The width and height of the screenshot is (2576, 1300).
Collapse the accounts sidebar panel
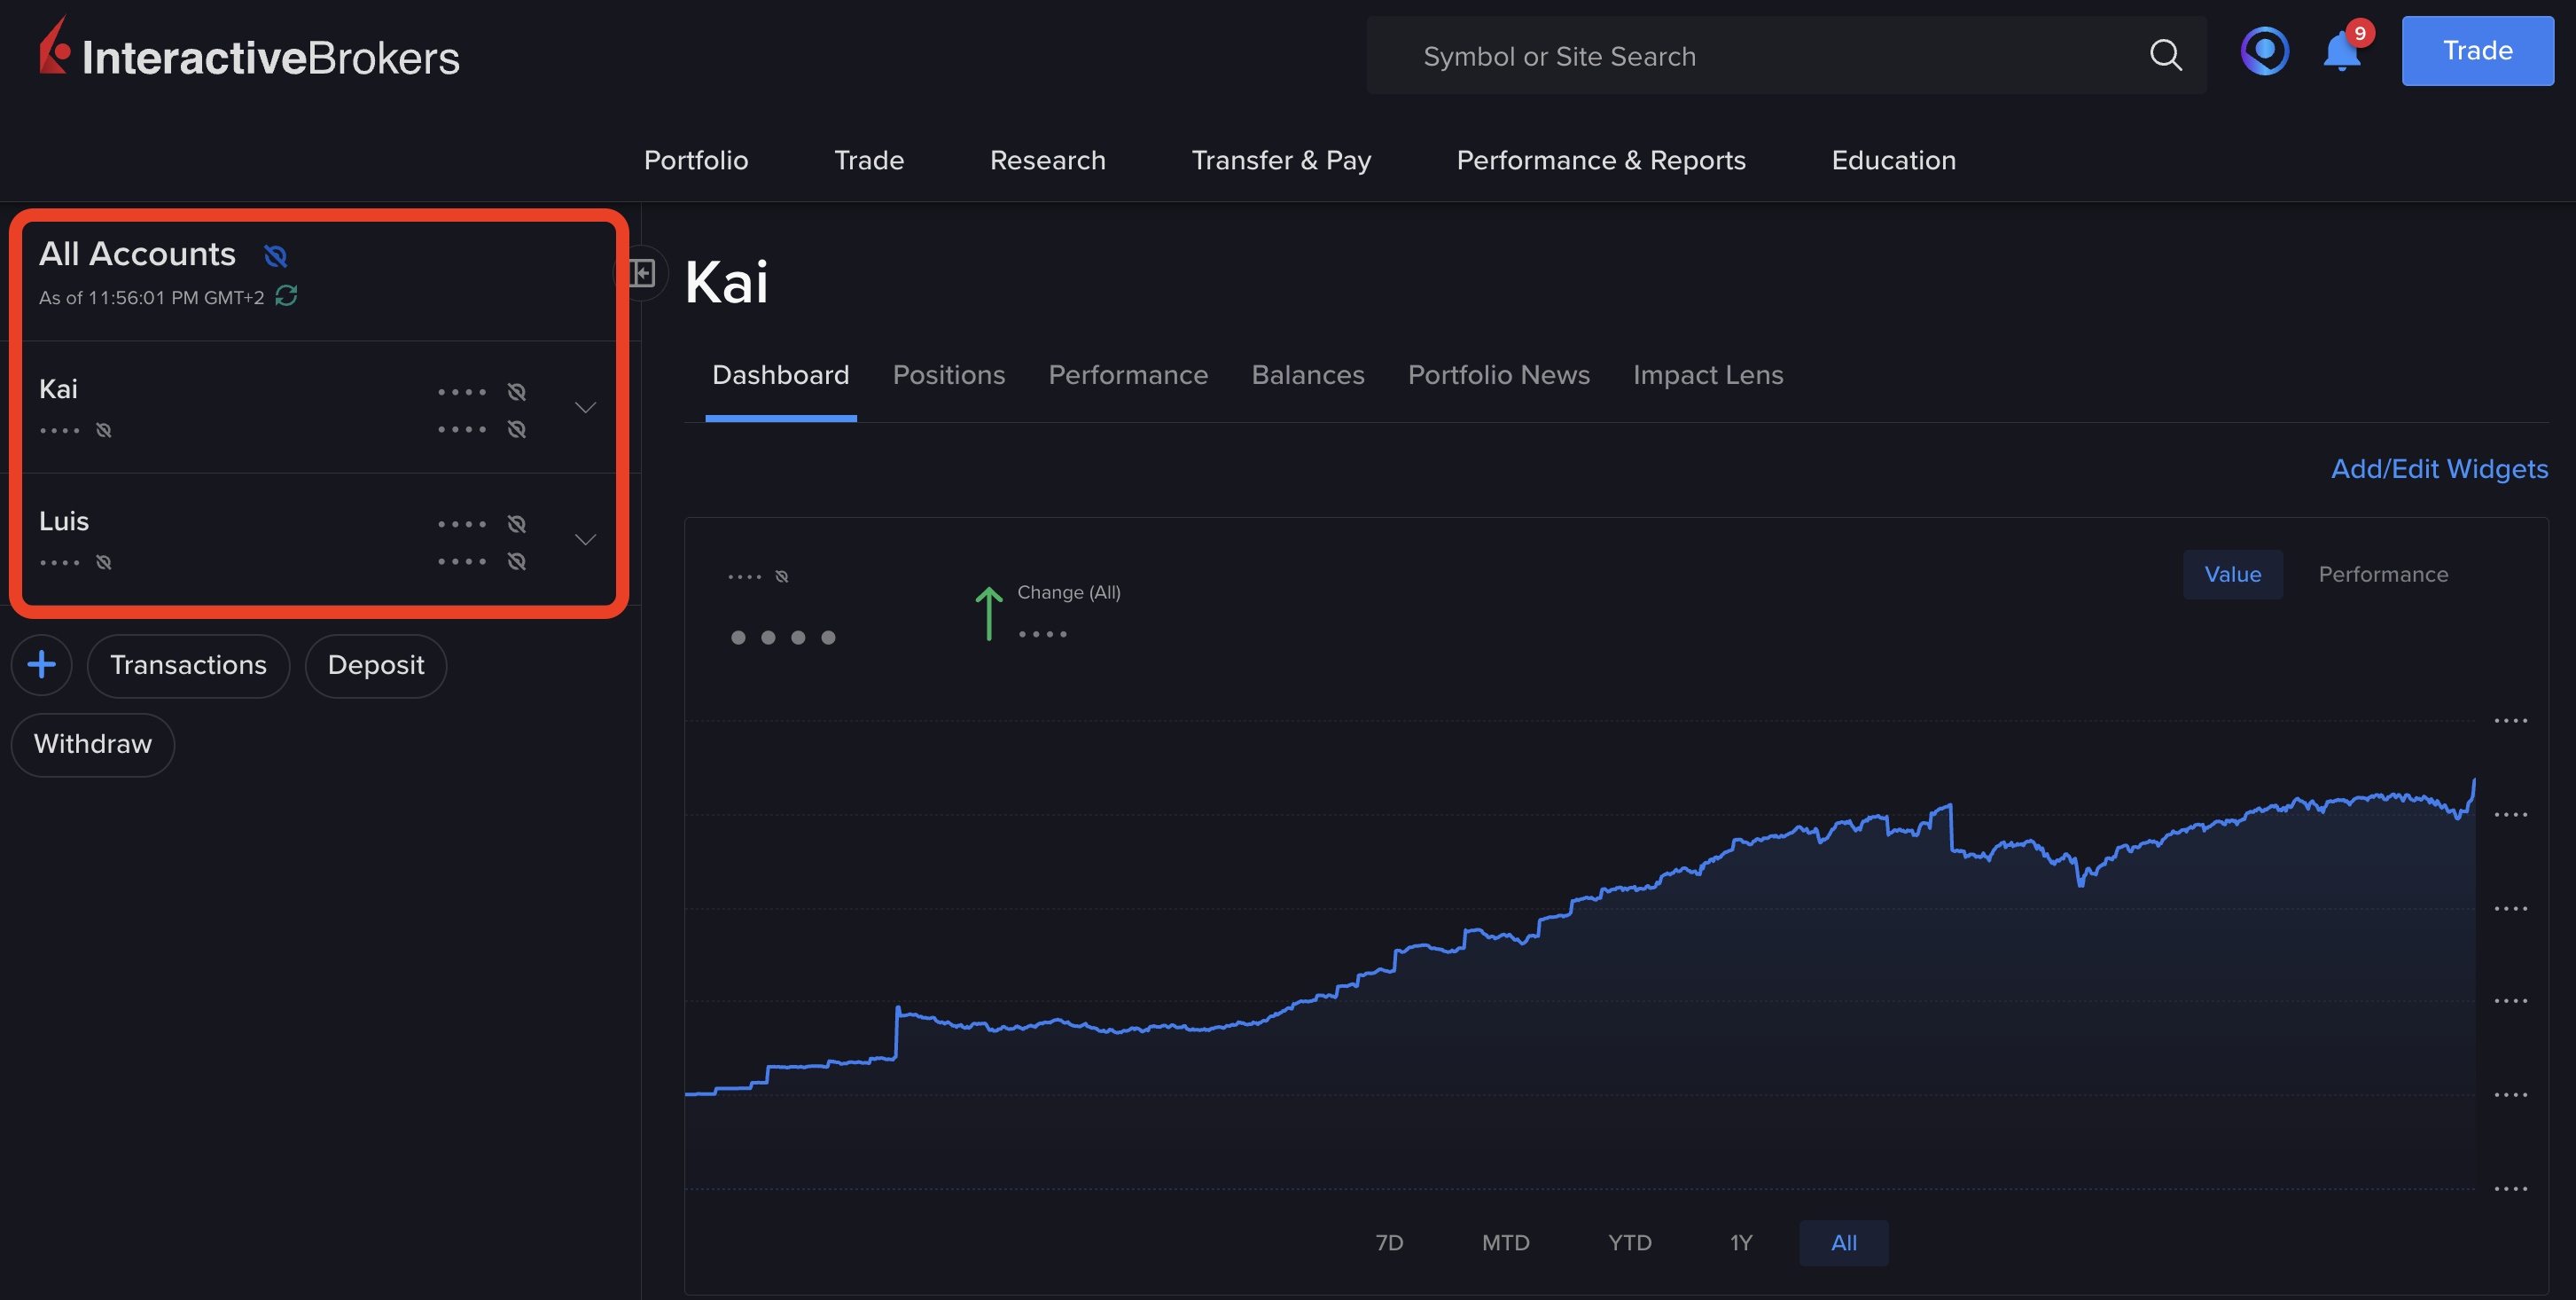(641, 272)
